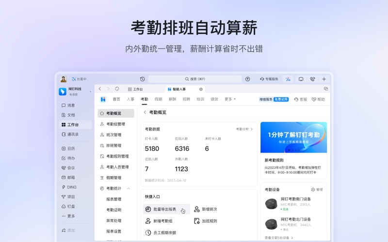388x242 pixels.
Task: Open 考勤人员管理 in the side menu
Action: coord(116,167)
